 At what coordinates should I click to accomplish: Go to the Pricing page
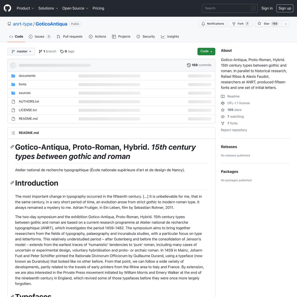tap(98, 8)
